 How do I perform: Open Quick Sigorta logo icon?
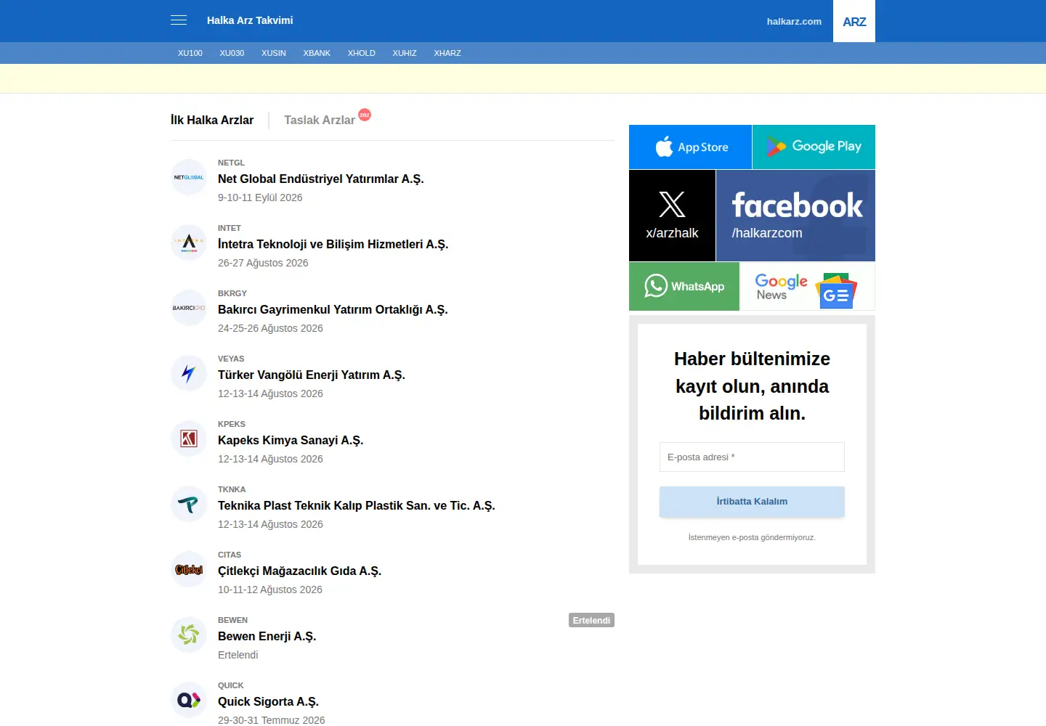[x=189, y=700]
